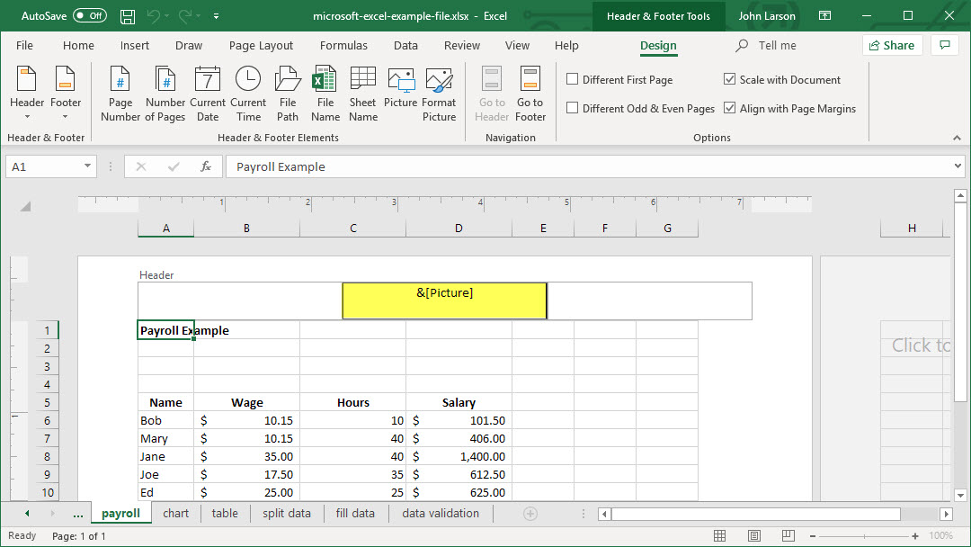Add a new sheet with plus button

pyautogui.click(x=530, y=514)
